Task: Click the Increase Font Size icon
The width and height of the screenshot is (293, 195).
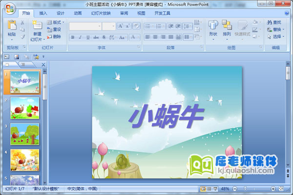Action: [120, 26]
